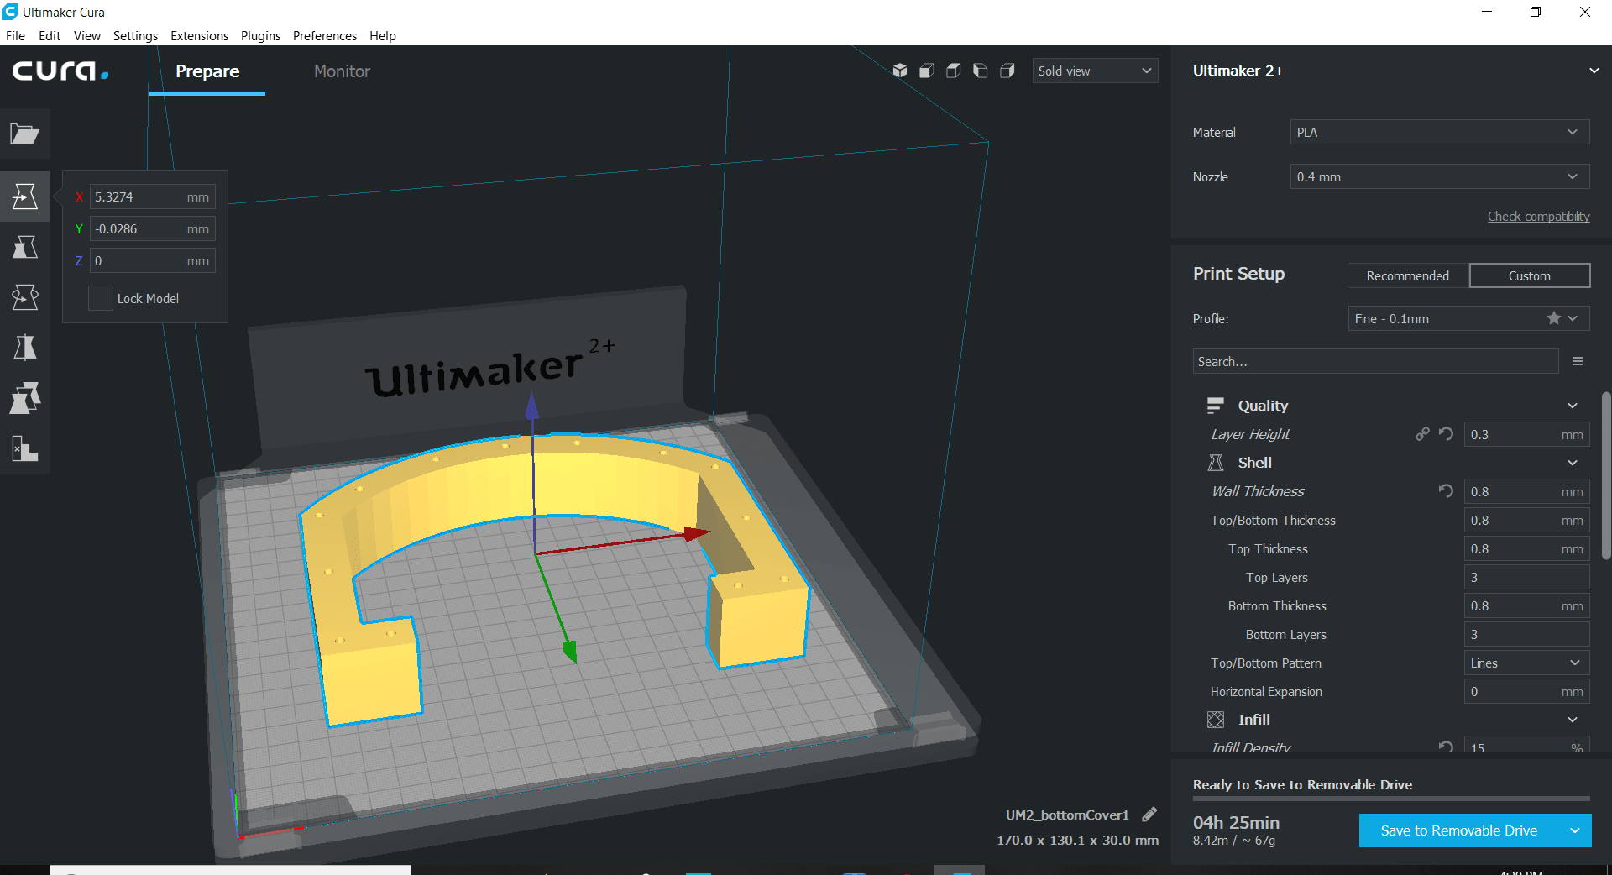Reset Wall Thickness to default value
This screenshot has height=875, width=1612.
(x=1446, y=491)
